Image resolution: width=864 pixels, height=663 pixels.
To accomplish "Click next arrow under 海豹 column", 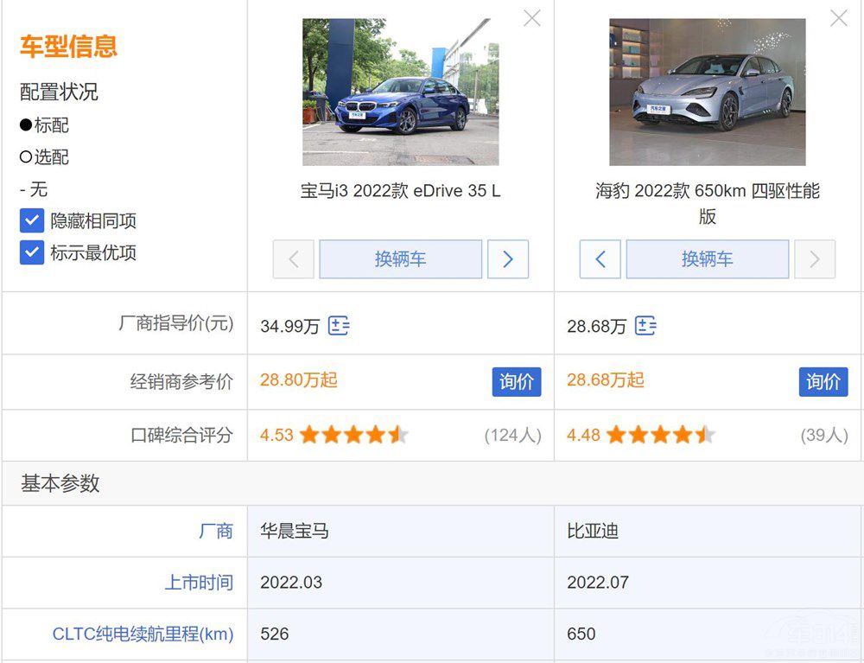I will tap(814, 259).
